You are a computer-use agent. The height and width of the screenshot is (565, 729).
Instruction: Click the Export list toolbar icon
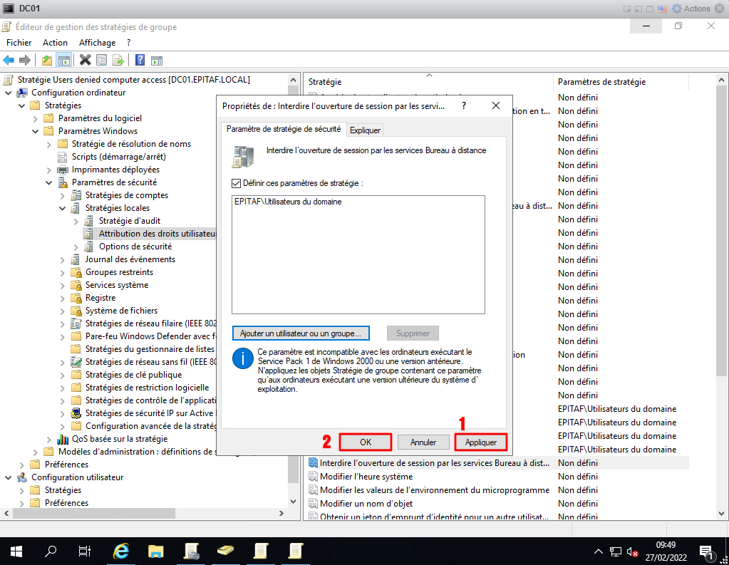(118, 60)
